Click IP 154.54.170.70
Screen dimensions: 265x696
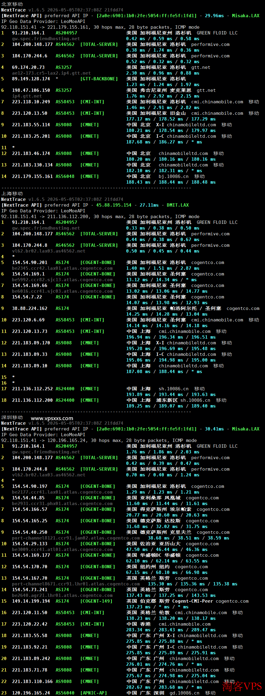pyautogui.click(x=30, y=567)
